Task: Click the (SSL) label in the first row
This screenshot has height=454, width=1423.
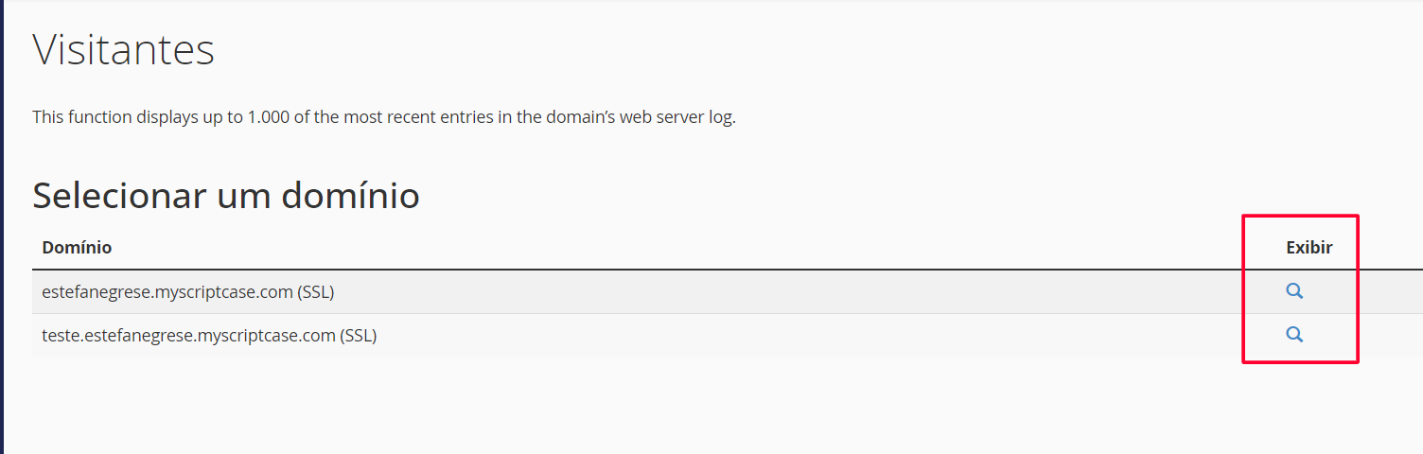Action: coord(316,292)
